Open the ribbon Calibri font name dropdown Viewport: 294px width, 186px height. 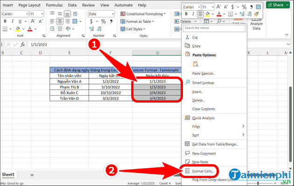click(x=27, y=14)
